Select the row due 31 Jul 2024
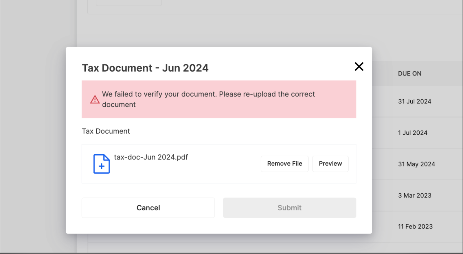Screen dimensions: 463x254 [414, 101]
